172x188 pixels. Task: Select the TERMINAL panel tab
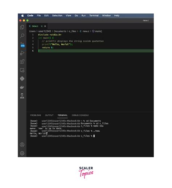[62, 115]
